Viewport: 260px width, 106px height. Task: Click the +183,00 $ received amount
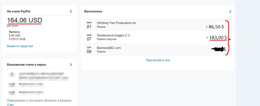coord(218,38)
